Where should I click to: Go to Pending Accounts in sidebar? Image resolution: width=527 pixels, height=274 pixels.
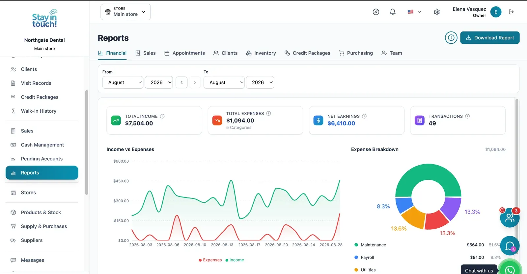pyautogui.click(x=42, y=159)
